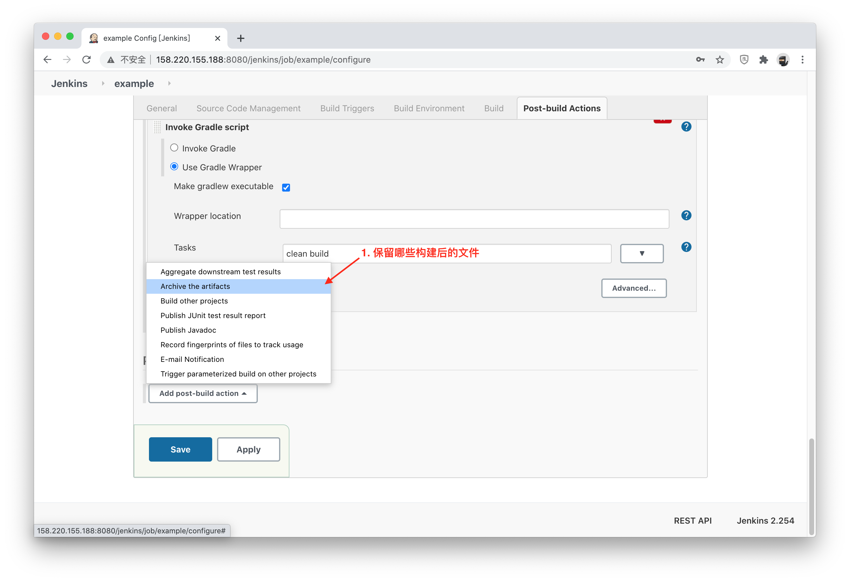Switch to the General tab
Screen dimensions: 850x582
tap(162, 108)
